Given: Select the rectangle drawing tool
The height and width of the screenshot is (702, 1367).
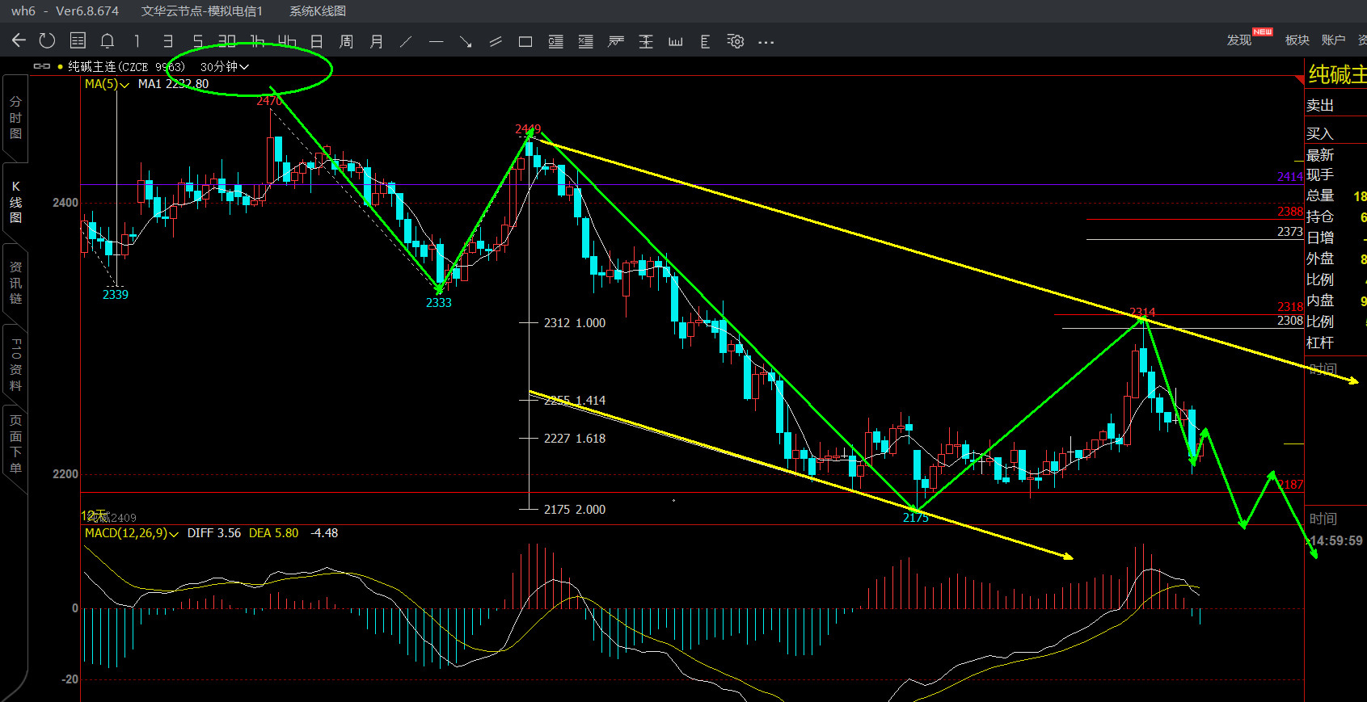Looking at the screenshot, I should (x=525, y=41).
